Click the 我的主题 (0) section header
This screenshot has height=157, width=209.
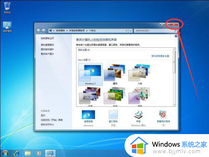tap(84, 50)
